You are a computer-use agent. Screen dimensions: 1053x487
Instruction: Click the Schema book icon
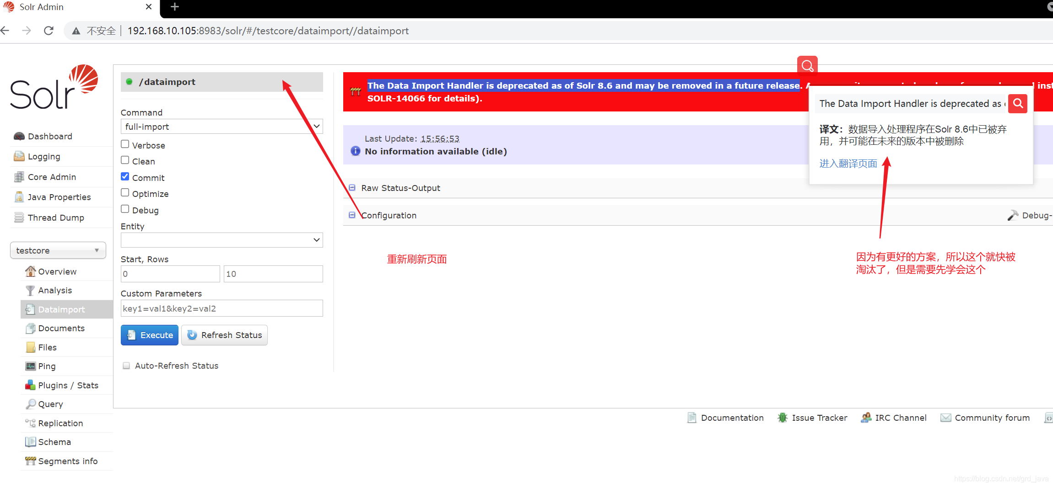coord(30,442)
